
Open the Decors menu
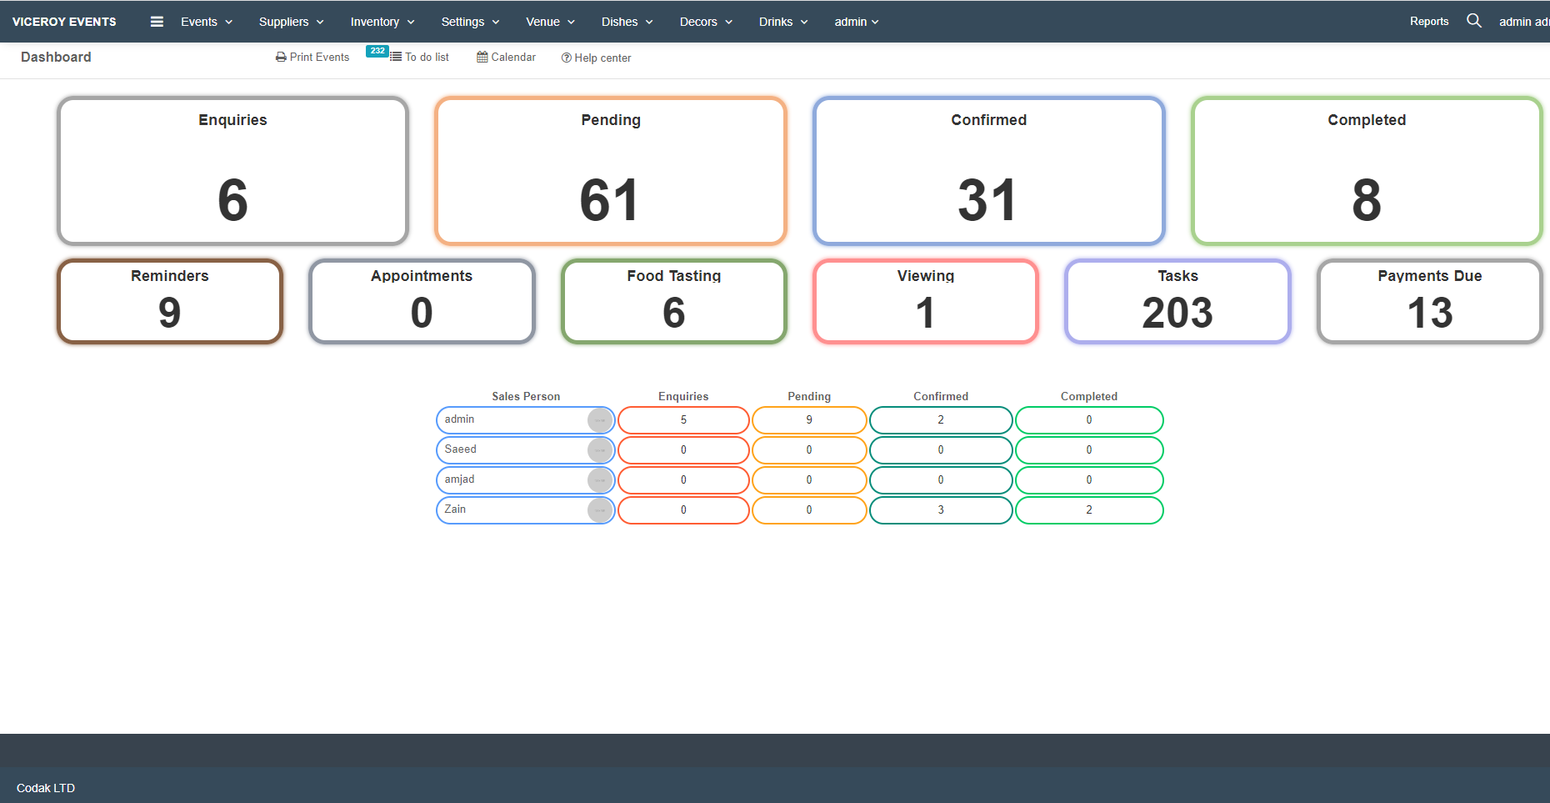704,22
